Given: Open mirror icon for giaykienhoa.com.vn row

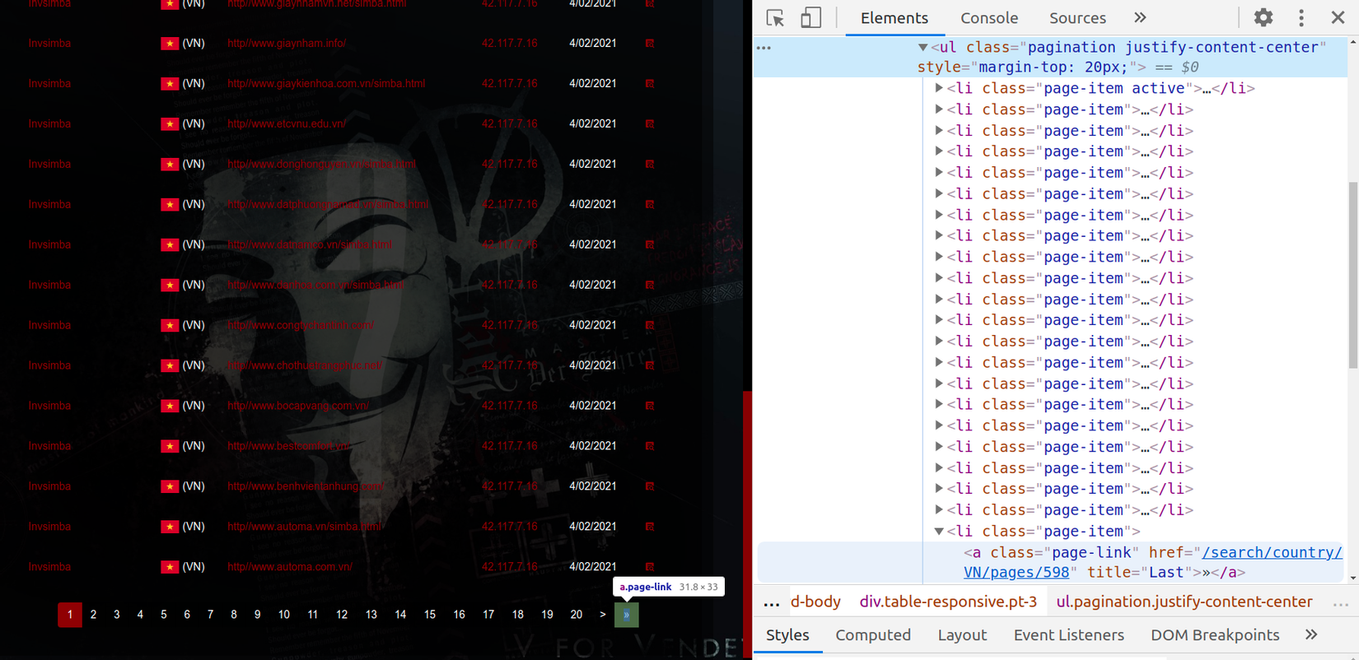Looking at the screenshot, I should (x=650, y=84).
